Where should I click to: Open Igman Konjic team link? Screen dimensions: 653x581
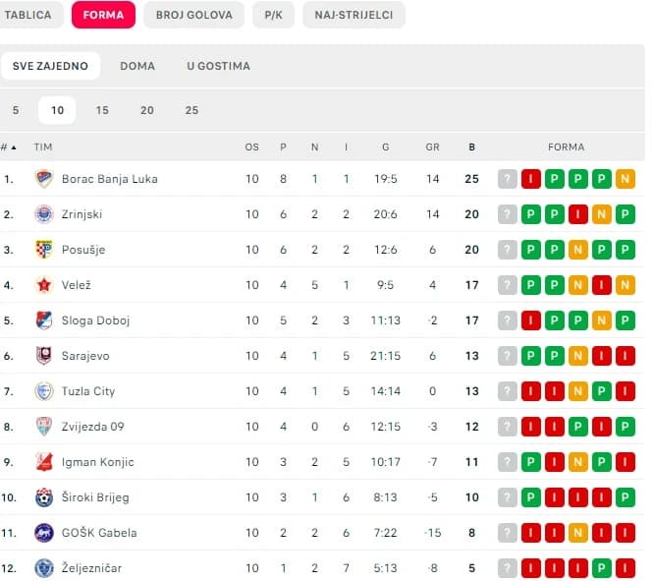(x=98, y=462)
